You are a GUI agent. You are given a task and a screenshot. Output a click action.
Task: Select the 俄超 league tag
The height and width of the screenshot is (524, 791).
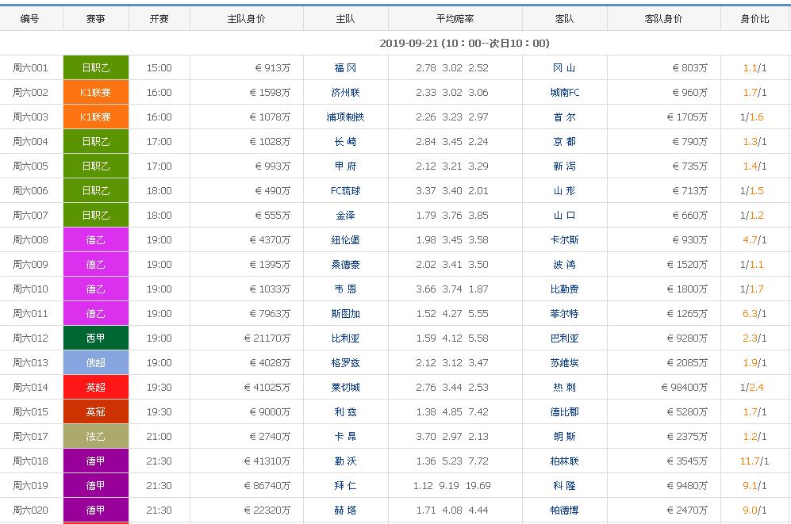(96, 363)
